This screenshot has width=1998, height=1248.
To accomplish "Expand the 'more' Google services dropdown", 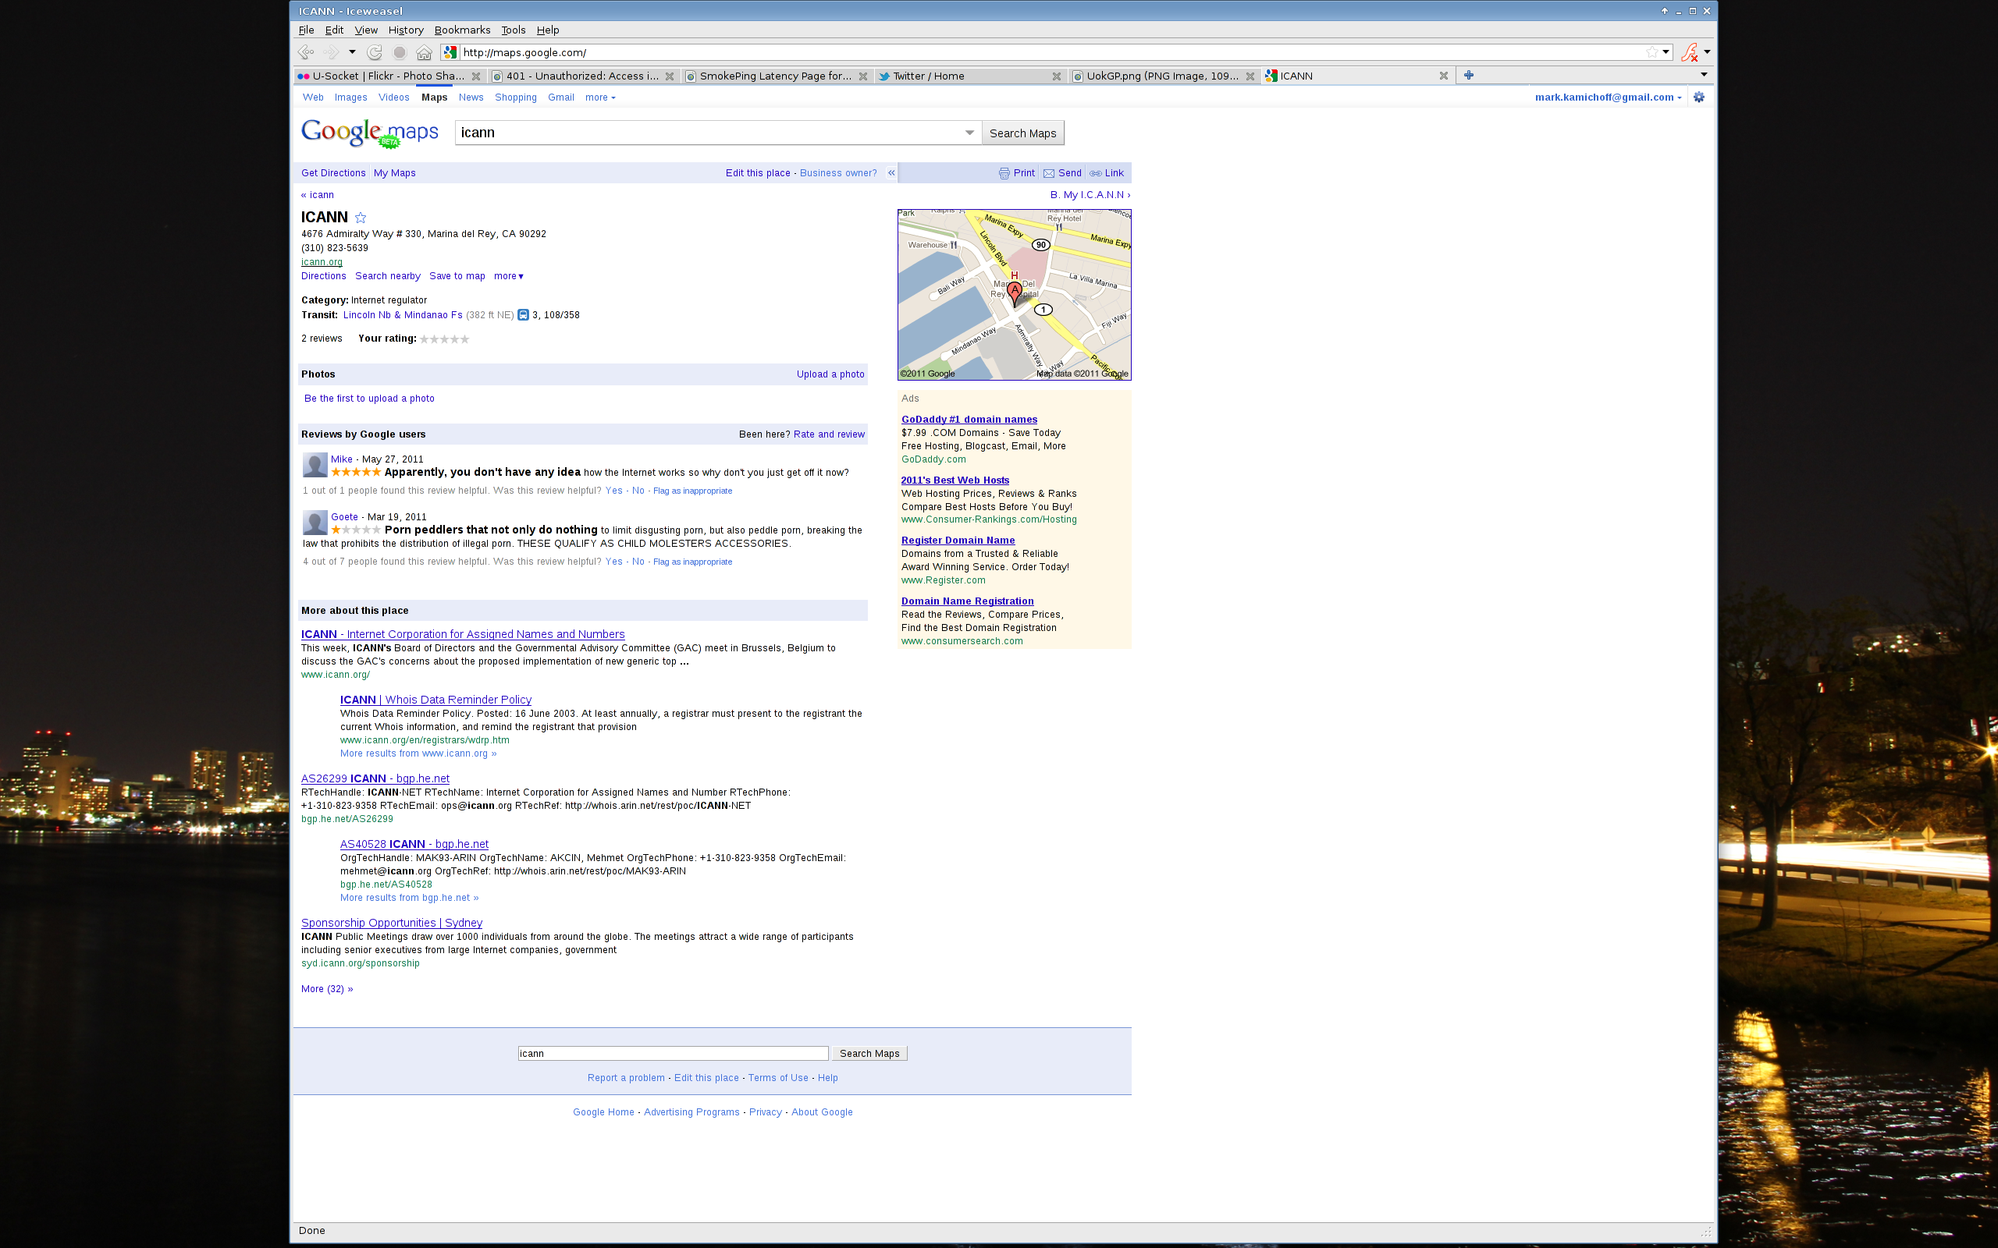I will 600,97.
